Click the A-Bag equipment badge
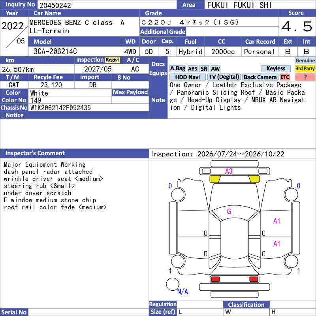Screen dimensions: 316x316 pyautogui.click(x=177, y=69)
